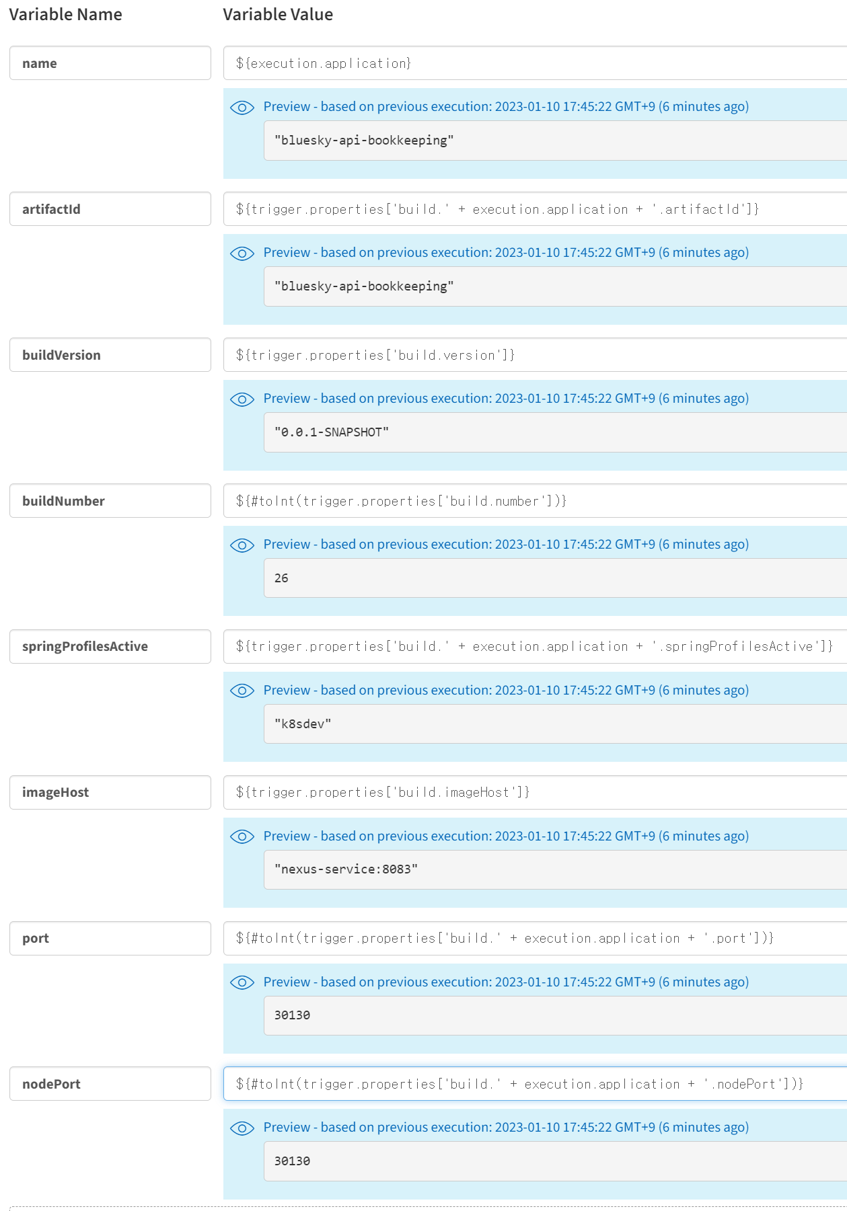Click the eye icon under port preview
Screen dimensions: 847x1211
click(x=242, y=982)
